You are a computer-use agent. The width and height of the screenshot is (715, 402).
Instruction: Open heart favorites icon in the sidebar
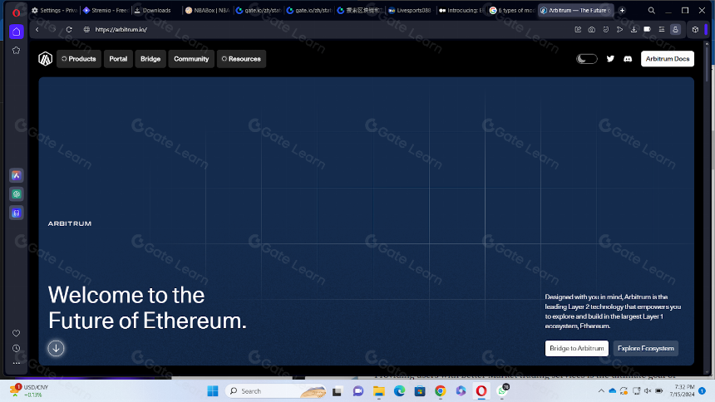click(17, 333)
